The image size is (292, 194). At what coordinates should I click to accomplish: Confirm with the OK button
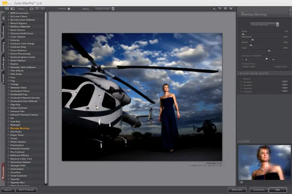278,190
